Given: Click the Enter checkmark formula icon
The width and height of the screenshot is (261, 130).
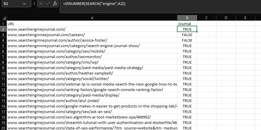Looking at the screenshot, I should click(48, 4).
